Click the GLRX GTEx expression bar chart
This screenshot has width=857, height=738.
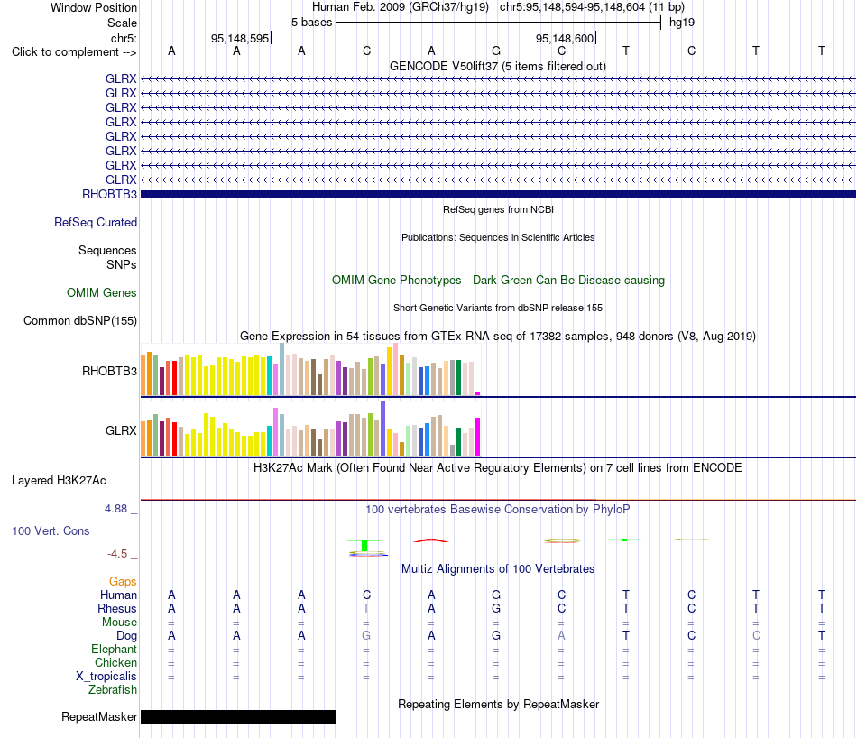(x=310, y=429)
